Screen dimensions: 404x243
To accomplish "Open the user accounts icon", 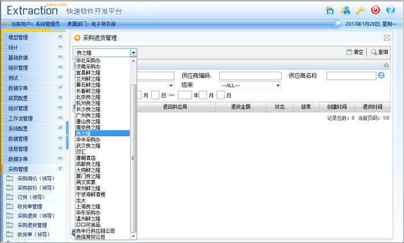I will [x=345, y=10].
